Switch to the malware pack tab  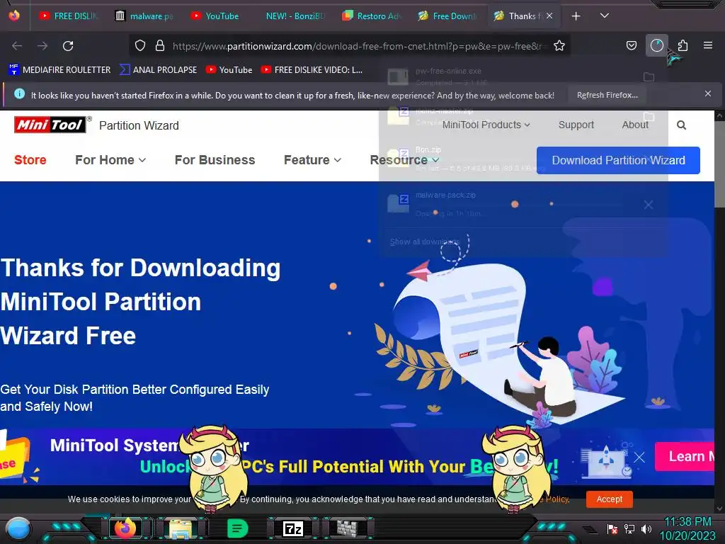144,16
